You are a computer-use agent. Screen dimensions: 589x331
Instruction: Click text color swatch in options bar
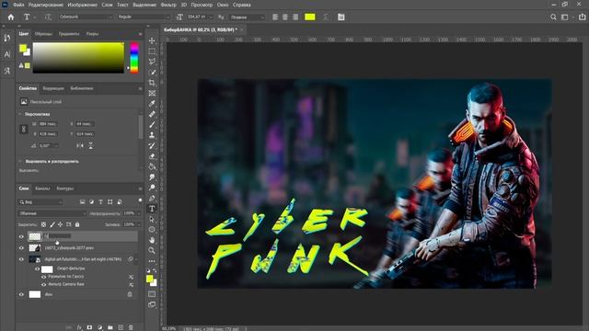310,17
